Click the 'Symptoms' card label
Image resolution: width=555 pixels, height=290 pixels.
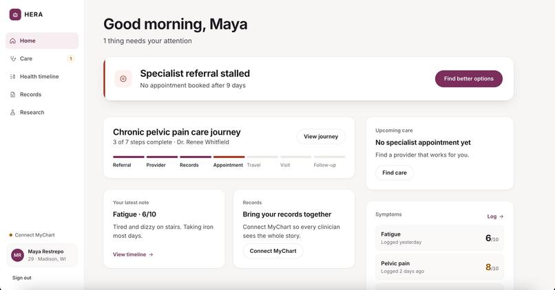tap(388, 214)
